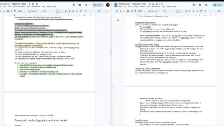
Task: Collapse the menus with left window chevron
Action: pos(107,11)
